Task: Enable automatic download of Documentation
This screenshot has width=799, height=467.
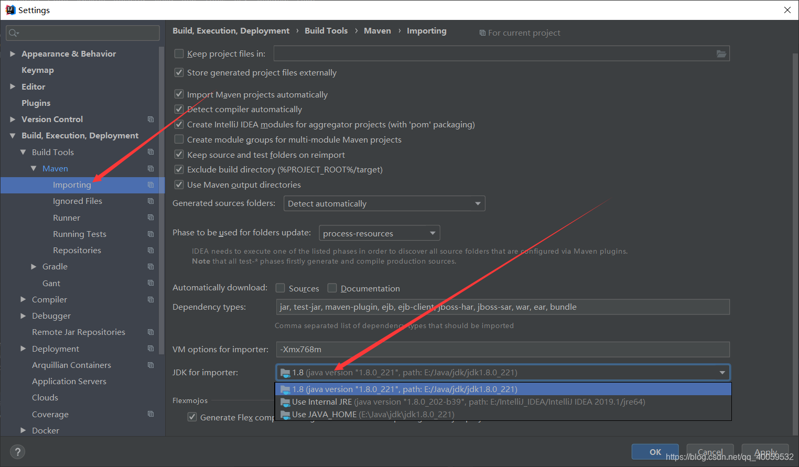Action: pyautogui.click(x=332, y=288)
